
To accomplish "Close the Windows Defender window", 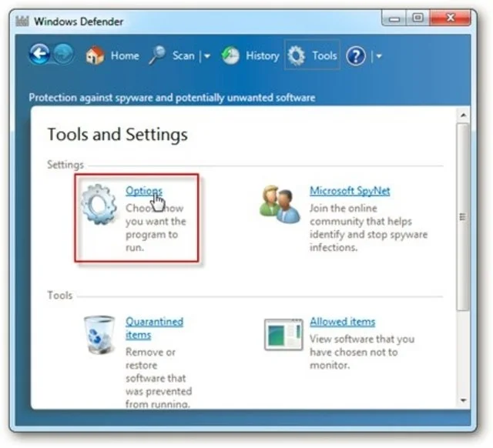I will coord(450,18).
